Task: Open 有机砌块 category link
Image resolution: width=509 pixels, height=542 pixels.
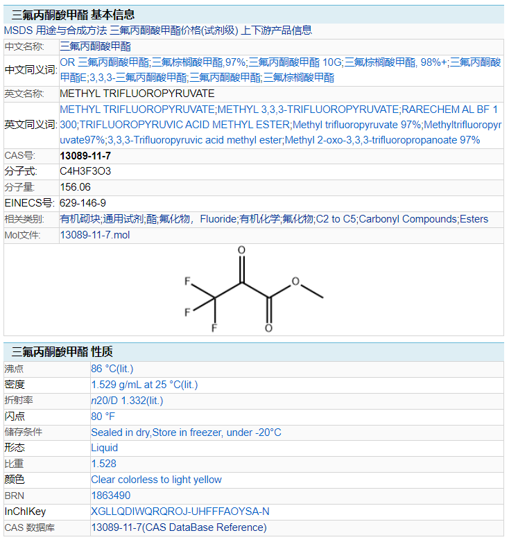Action: coord(80,219)
